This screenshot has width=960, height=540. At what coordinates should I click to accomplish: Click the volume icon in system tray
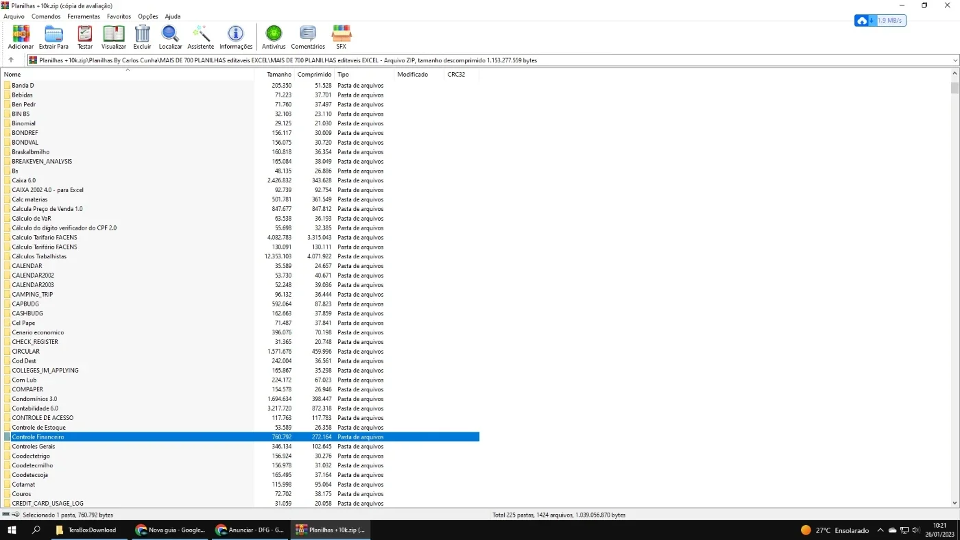[x=915, y=530]
